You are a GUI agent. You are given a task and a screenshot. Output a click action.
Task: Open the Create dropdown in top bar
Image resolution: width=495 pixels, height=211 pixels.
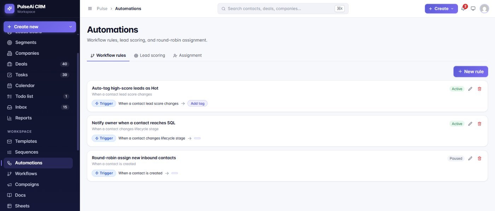pyautogui.click(x=441, y=8)
